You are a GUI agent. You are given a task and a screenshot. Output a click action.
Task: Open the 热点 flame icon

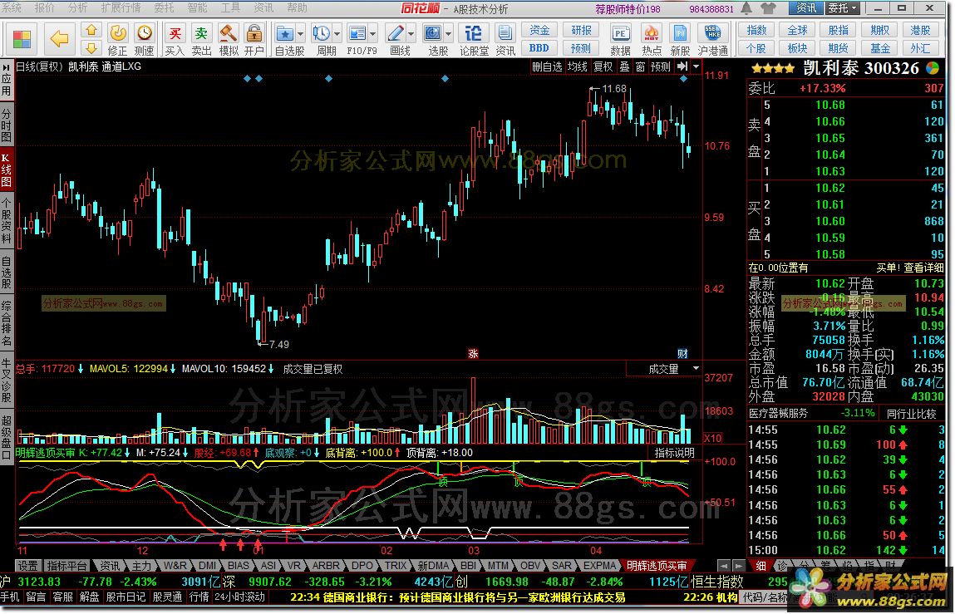[x=651, y=33]
